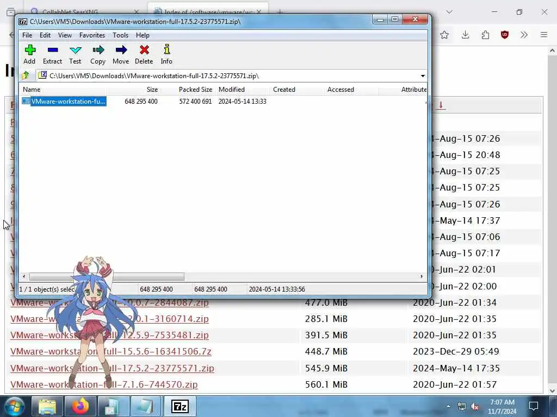Switch to Firefox from the taskbar
Image resolution: width=557 pixels, height=417 pixels.
point(81,407)
